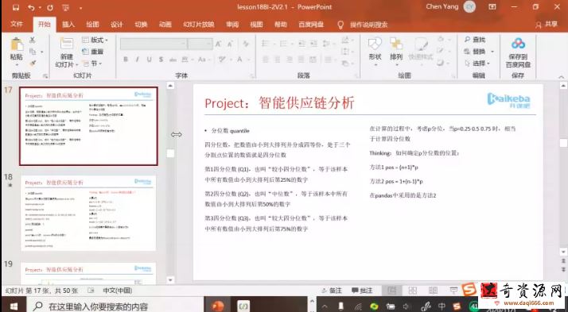Viewport: 568px width, 312px height.
Task: Click the New Slide (新建幻灯片) icon
Action: click(67, 44)
